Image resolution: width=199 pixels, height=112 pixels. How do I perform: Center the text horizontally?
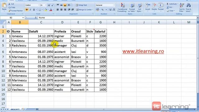click(62, 10)
